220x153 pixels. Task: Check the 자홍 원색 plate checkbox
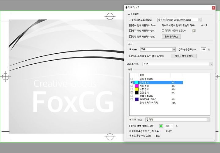[x=132, y=86]
